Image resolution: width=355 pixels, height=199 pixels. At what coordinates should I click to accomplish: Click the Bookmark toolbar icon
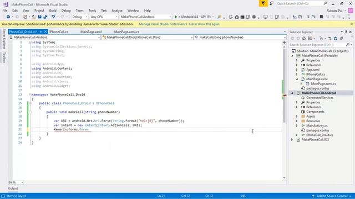pos(321,17)
